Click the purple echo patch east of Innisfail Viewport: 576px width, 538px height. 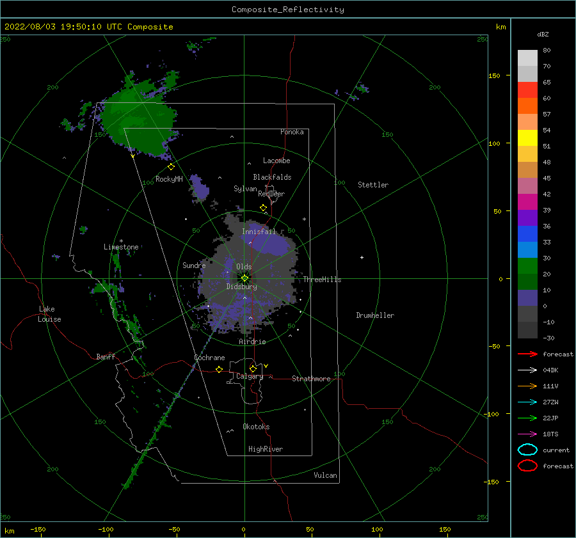click(269, 241)
